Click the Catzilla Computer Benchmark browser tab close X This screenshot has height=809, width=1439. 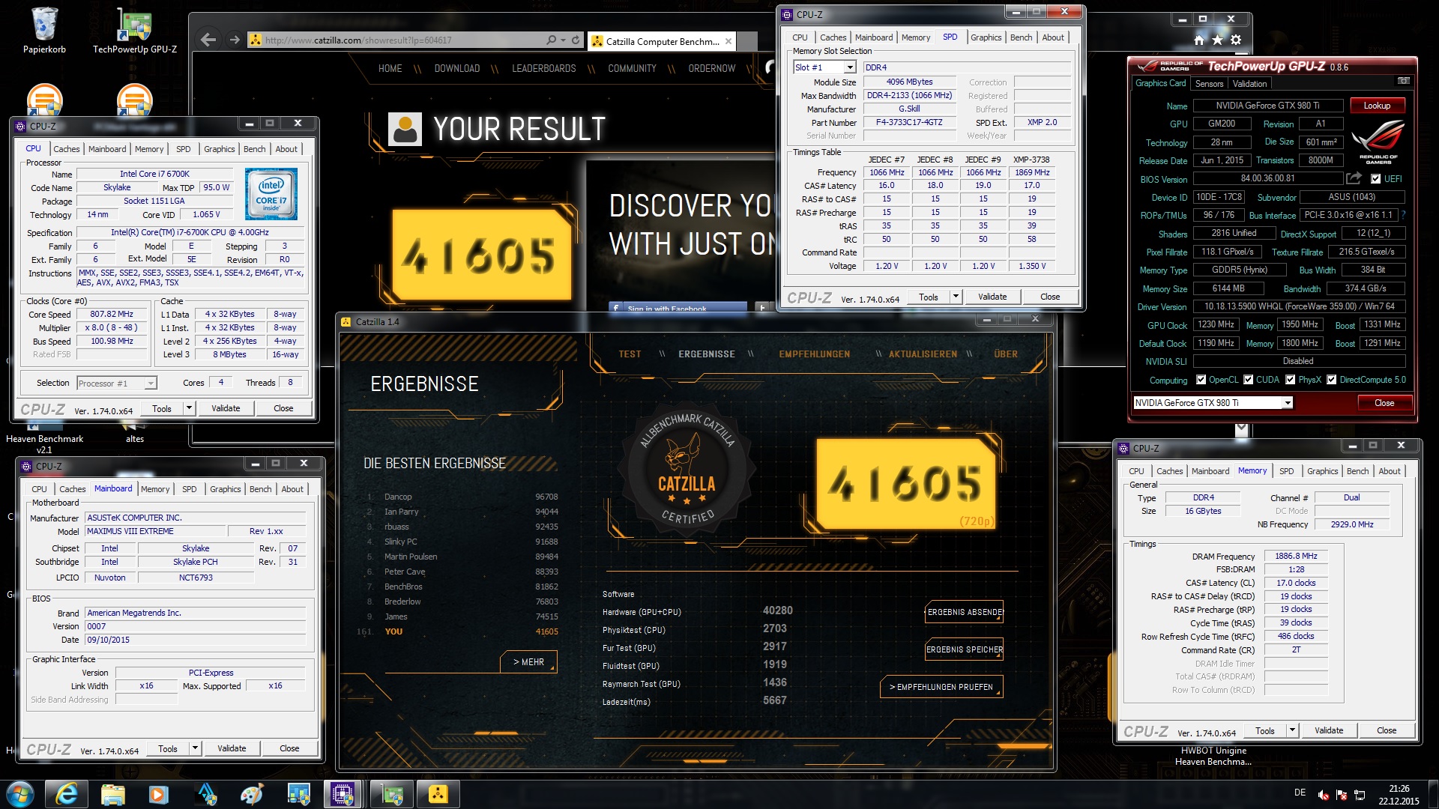click(x=728, y=41)
